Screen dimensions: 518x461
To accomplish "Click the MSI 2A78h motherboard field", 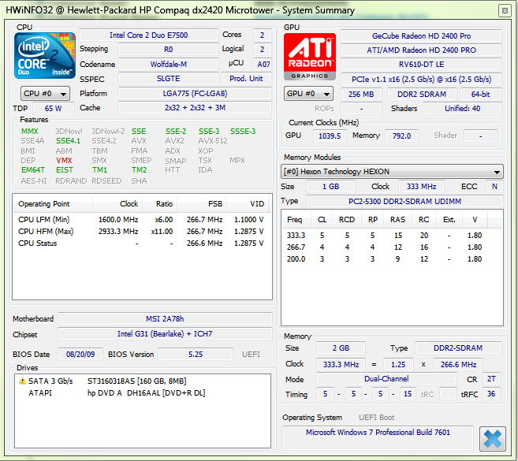I will point(165,319).
